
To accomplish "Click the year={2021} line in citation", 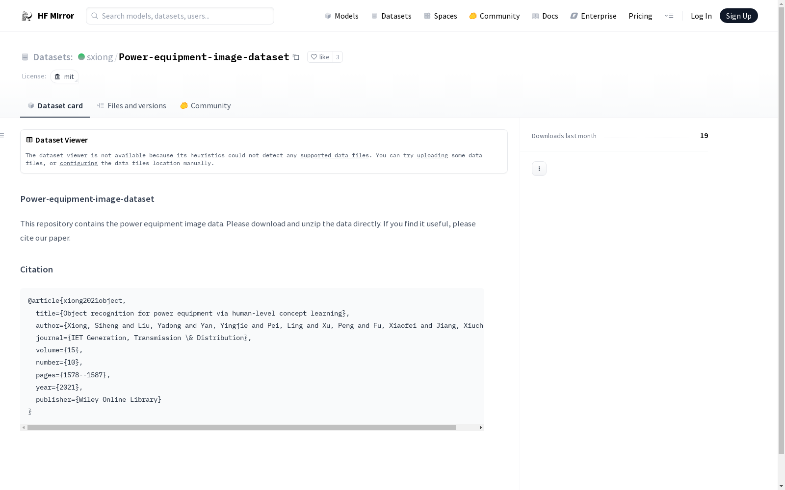I will [59, 387].
